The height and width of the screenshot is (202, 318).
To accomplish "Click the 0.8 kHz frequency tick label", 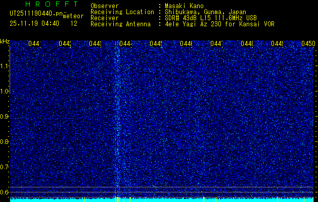I will (5, 141).
